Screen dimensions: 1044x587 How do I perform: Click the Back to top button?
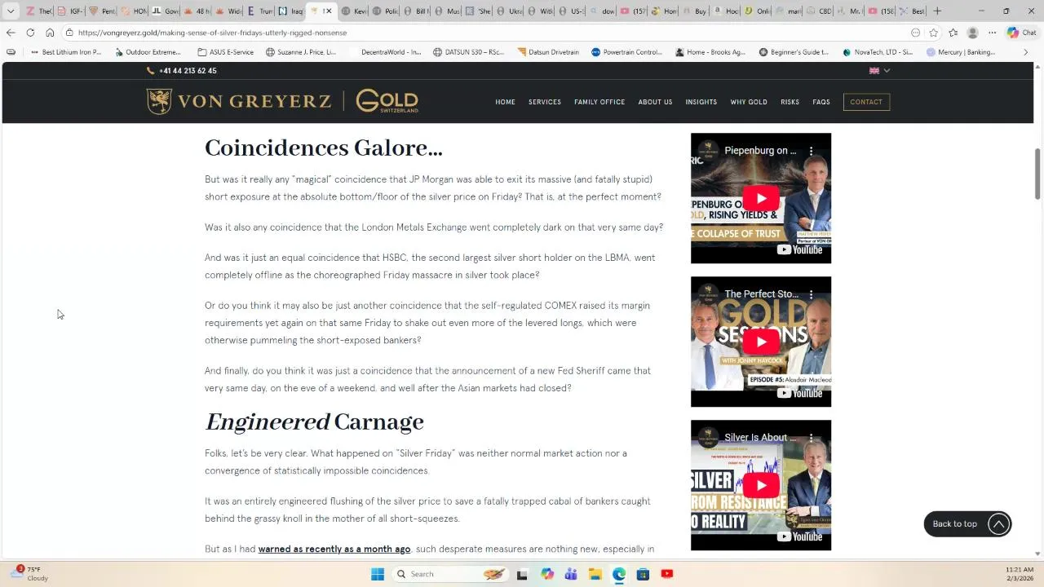pyautogui.click(x=967, y=524)
